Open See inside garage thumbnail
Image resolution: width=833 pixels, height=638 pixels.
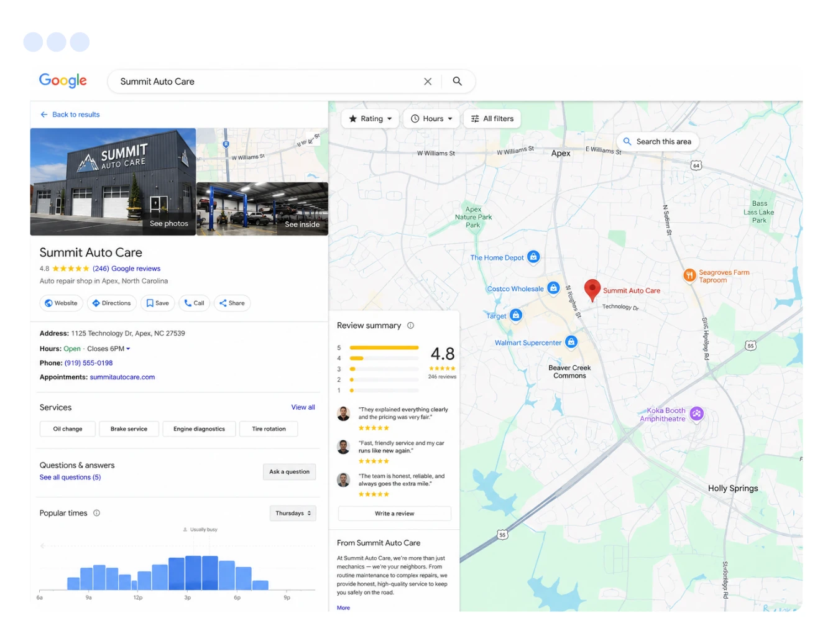pos(262,209)
